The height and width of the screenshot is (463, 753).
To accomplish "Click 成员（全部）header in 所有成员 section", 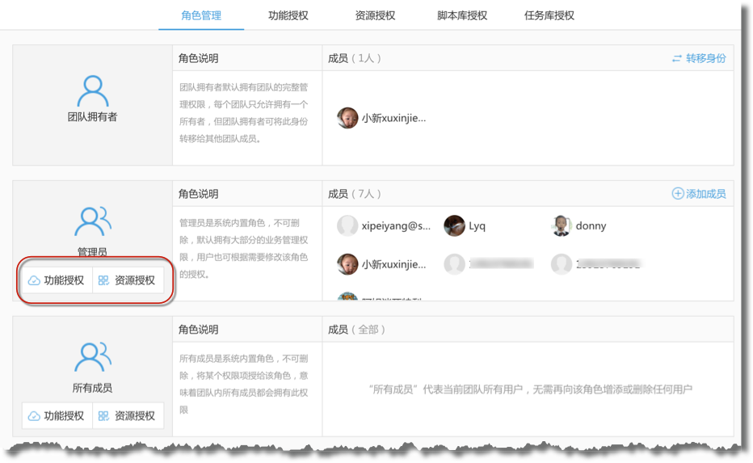I will click(357, 330).
